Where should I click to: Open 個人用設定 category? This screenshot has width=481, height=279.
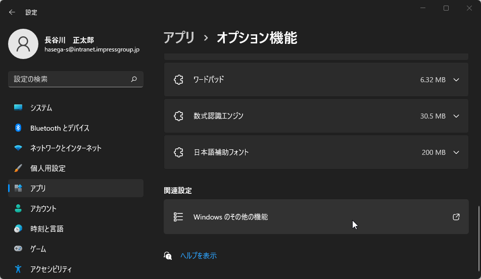click(76, 168)
